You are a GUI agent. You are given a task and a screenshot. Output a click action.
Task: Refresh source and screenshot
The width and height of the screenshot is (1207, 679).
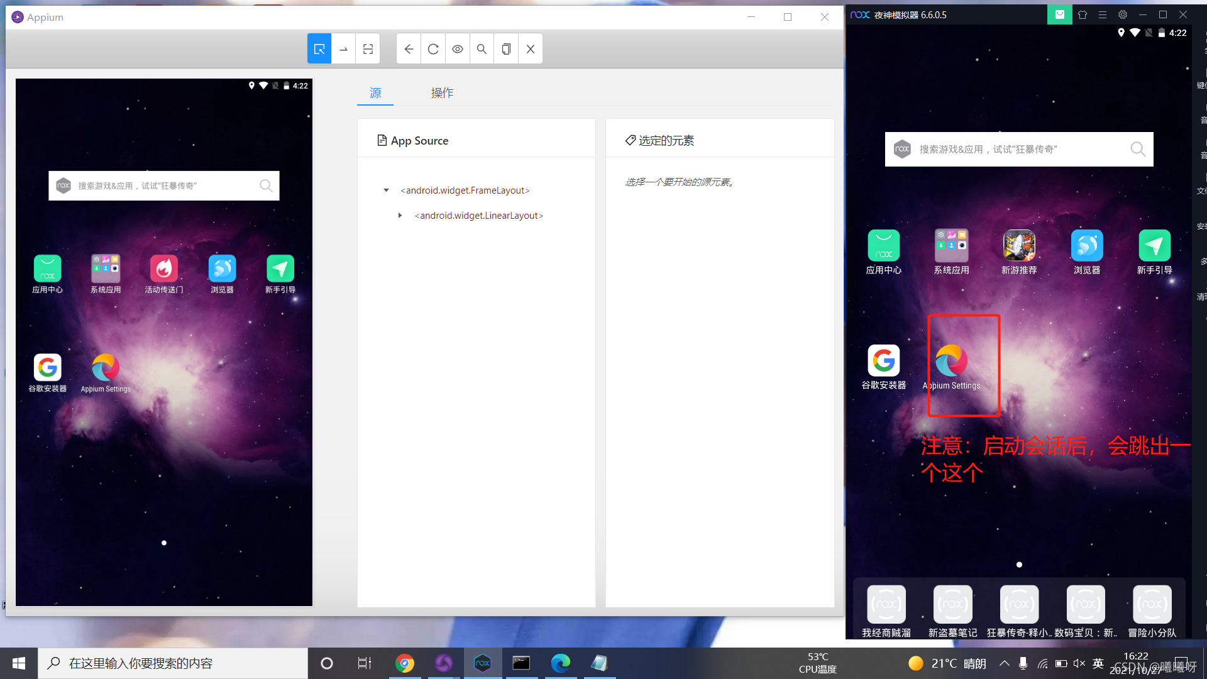[433, 49]
